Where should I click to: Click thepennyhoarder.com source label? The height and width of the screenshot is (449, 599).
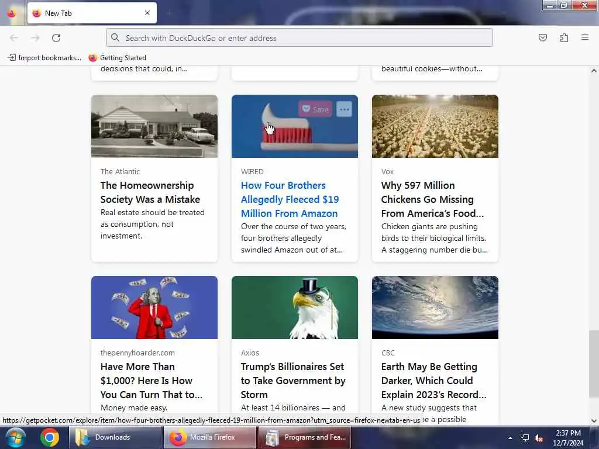coord(137,353)
